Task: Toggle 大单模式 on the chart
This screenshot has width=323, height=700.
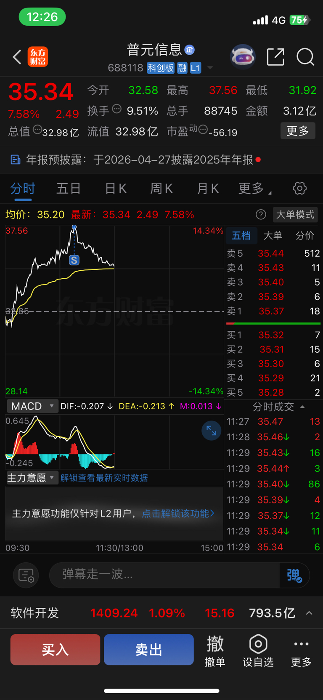Action: click(x=295, y=215)
